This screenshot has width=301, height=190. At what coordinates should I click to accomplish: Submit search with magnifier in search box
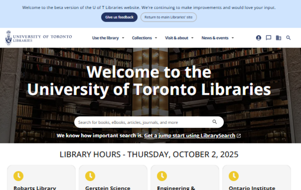coord(215,122)
